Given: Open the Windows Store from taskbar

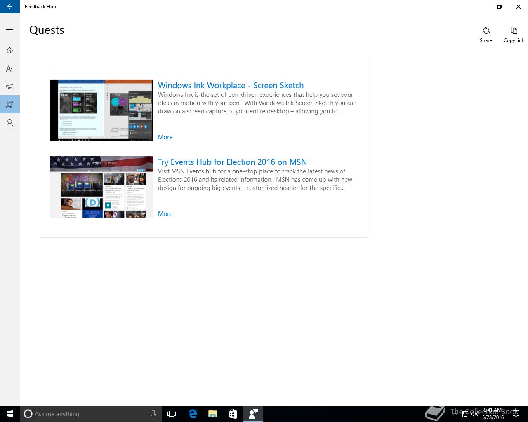Looking at the screenshot, I should pos(233,414).
